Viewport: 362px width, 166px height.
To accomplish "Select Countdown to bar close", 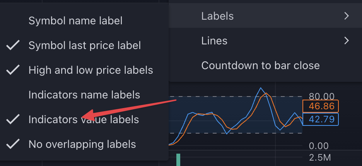I will [x=260, y=66].
